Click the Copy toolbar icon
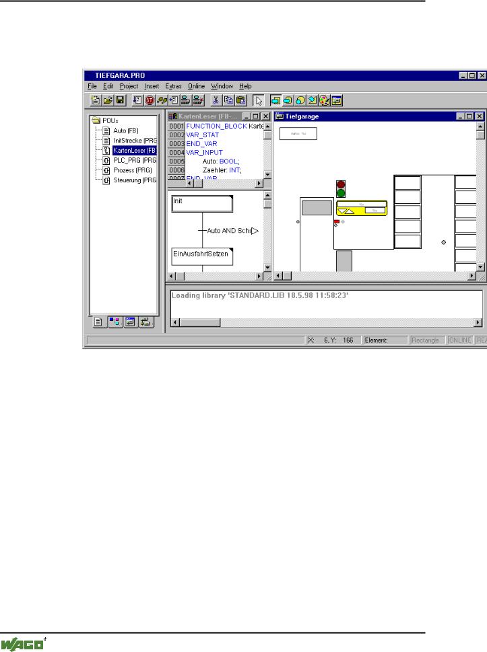The height and width of the screenshot is (652, 487). [x=228, y=100]
